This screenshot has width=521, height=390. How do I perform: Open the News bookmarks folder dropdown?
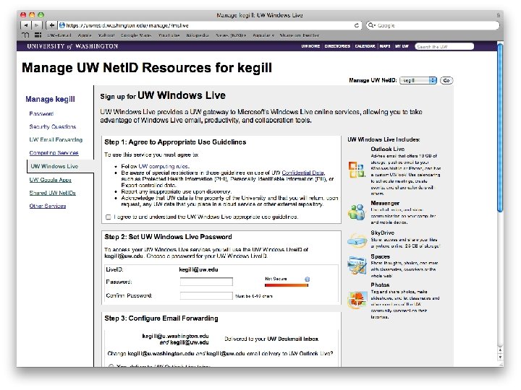[x=231, y=35]
